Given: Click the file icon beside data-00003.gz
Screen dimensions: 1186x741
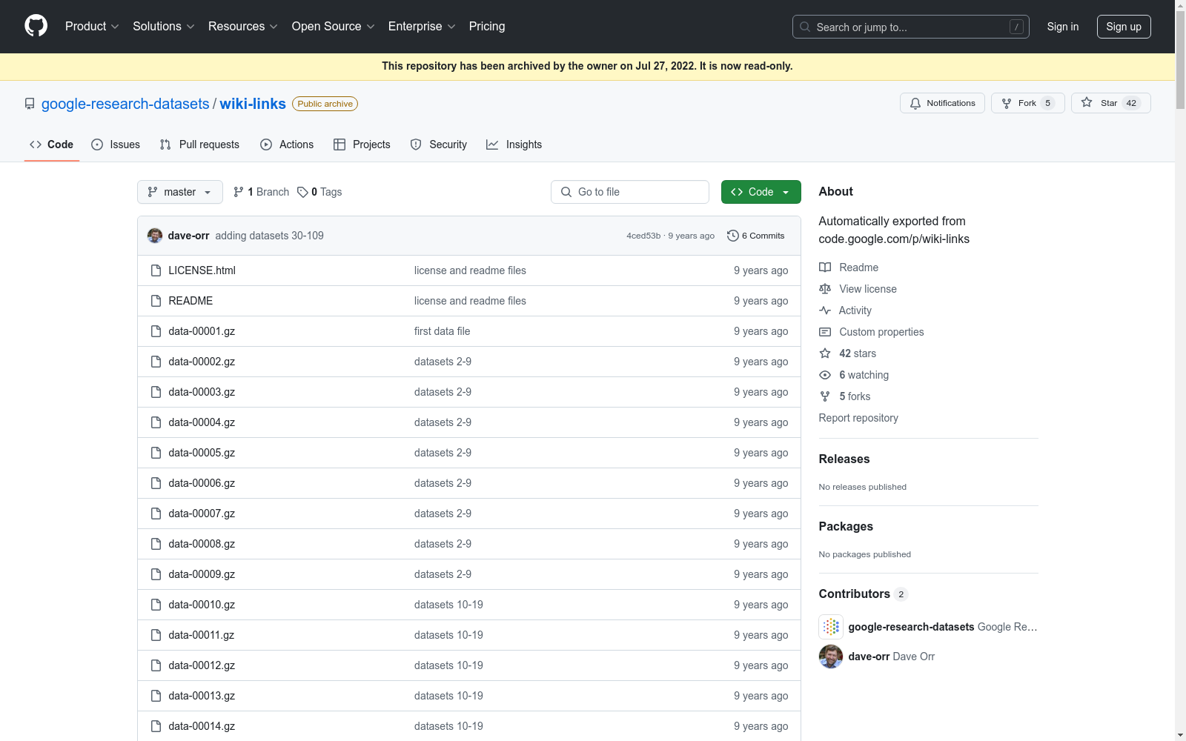Looking at the screenshot, I should (156, 392).
